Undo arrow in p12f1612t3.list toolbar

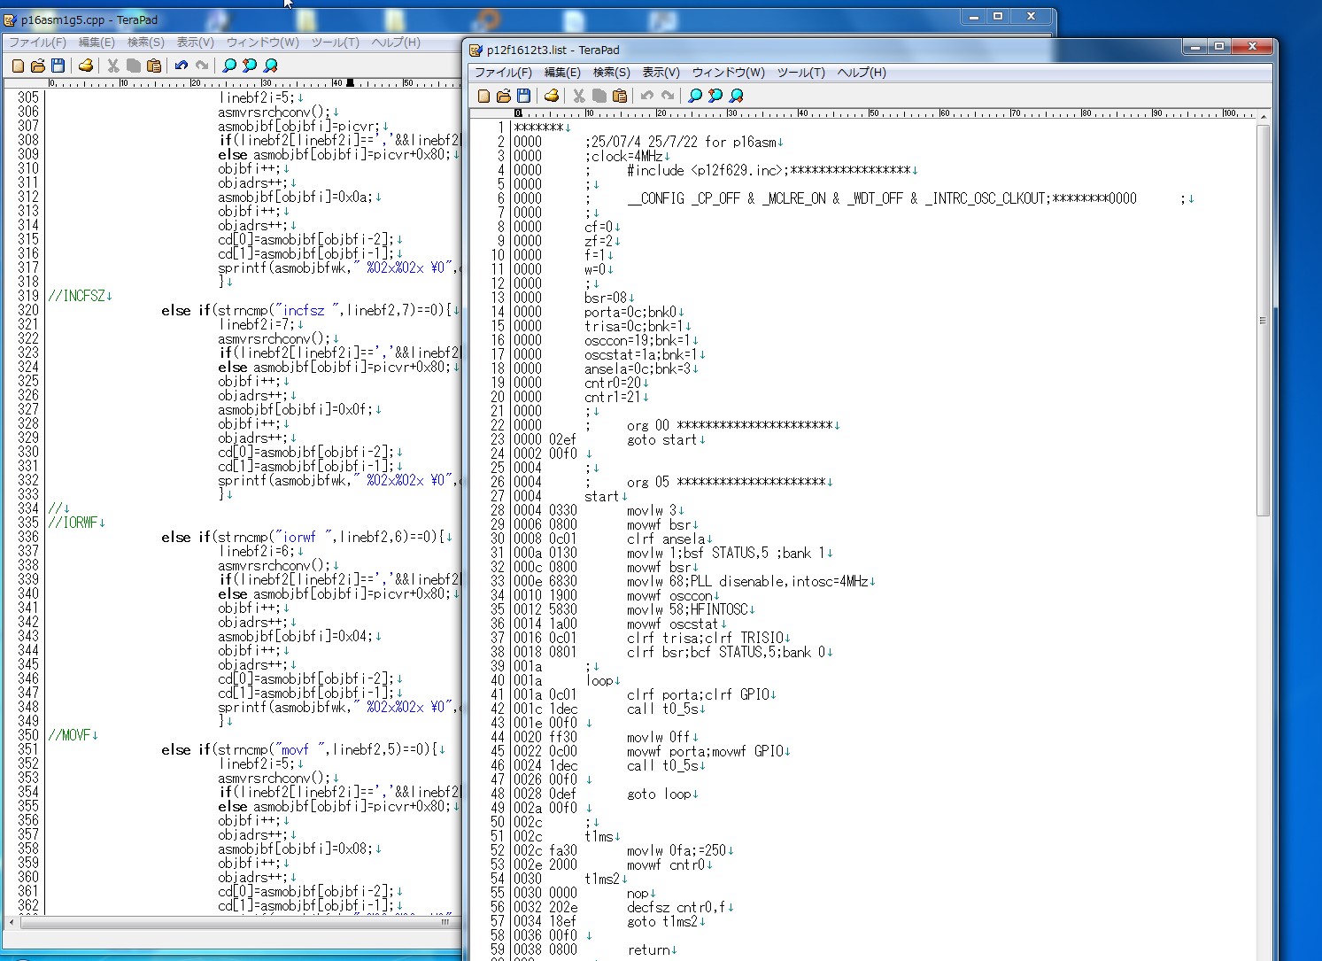pos(647,96)
